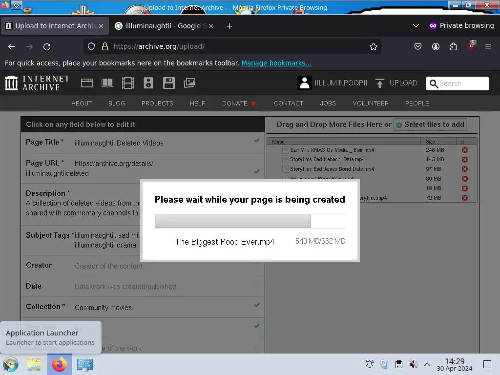500x375 pixels.
Task: Open the Texts book icon
Action: click(x=107, y=83)
